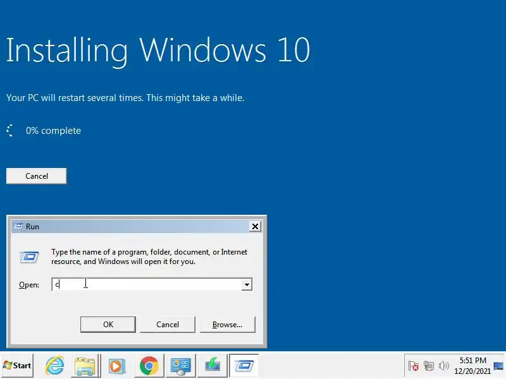Open the Windows 10 setup installer taskbar icon
The width and height of the screenshot is (506, 379).
[x=213, y=366]
